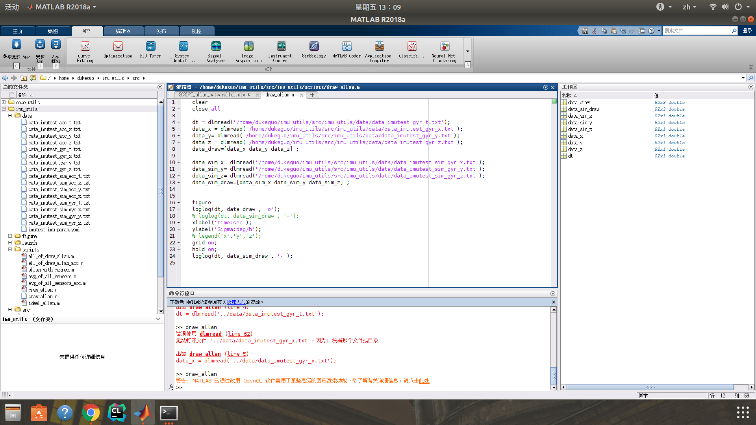The width and height of the screenshot is (756, 425).
Task: Open the MATLAB Coder app
Action: pos(346,50)
